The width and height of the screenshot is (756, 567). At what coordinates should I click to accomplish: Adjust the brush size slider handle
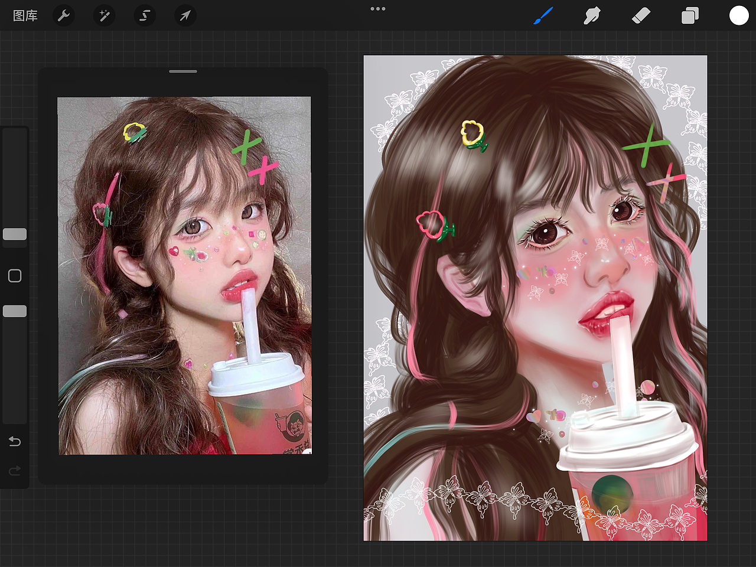point(15,234)
